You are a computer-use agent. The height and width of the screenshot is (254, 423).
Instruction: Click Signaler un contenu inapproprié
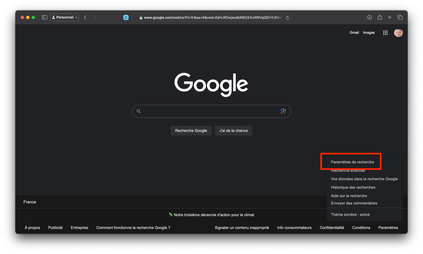(x=242, y=228)
